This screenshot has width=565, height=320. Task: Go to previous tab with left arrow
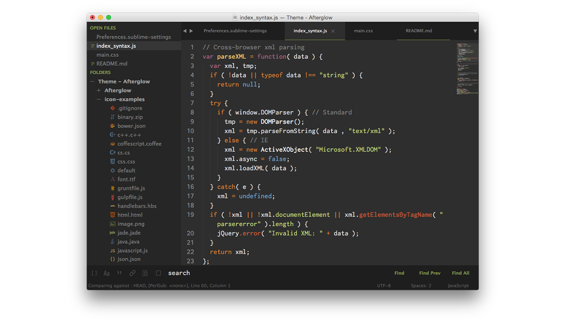click(x=185, y=31)
